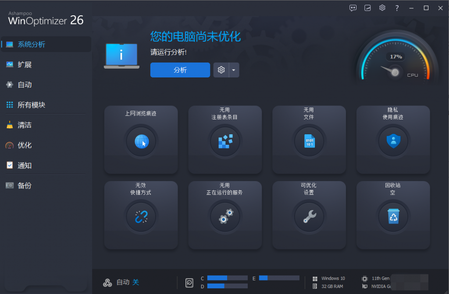Open settings via the gear icon in titlebar
This screenshot has width=449, height=294.
(x=382, y=7)
